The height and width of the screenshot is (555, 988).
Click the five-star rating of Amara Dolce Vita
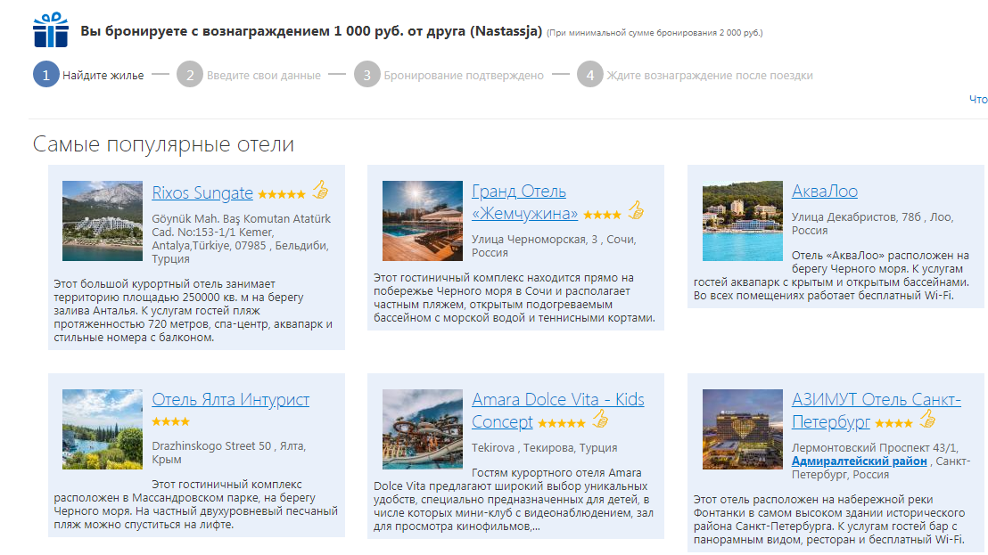coord(562,423)
